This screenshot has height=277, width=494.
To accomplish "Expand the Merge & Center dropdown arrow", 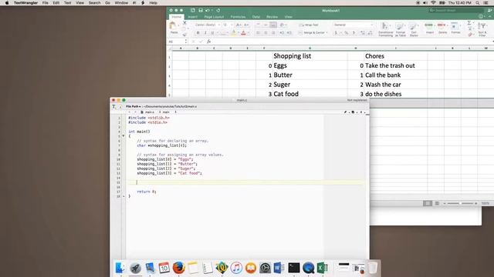I will [x=327, y=32].
